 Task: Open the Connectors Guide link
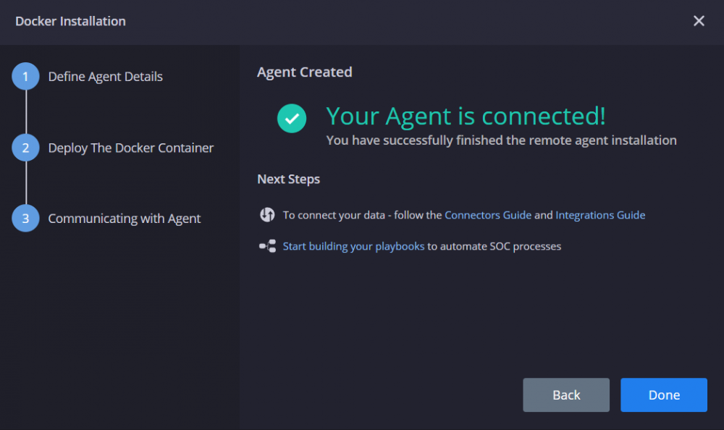pyautogui.click(x=487, y=215)
